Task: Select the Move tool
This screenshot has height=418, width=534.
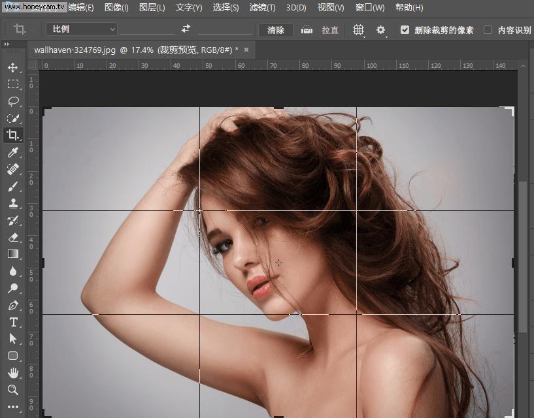Action: click(12, 67)
